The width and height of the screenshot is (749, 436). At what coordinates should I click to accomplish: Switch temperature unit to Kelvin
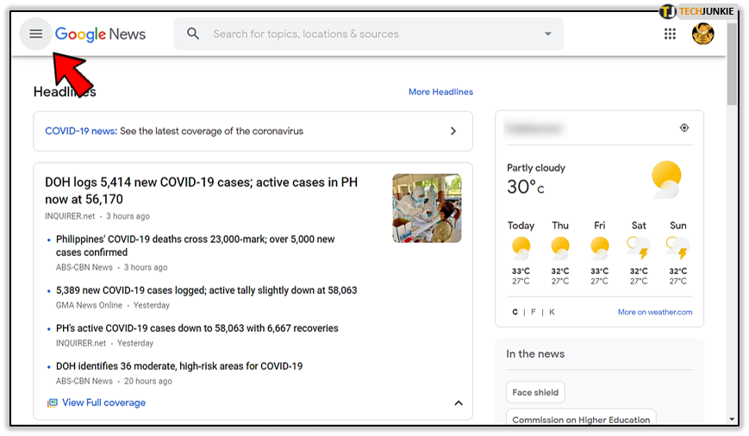pyautogui.click(x=552, y=312)
